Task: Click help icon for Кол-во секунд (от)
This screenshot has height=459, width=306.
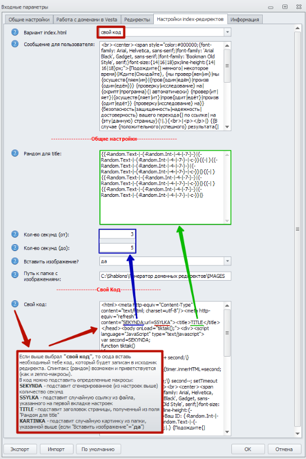Action: click(x=15, y=234)
